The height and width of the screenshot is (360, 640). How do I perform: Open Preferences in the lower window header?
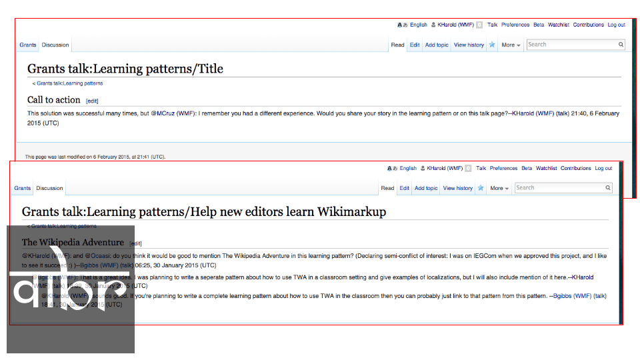click(x=503, y=168)
